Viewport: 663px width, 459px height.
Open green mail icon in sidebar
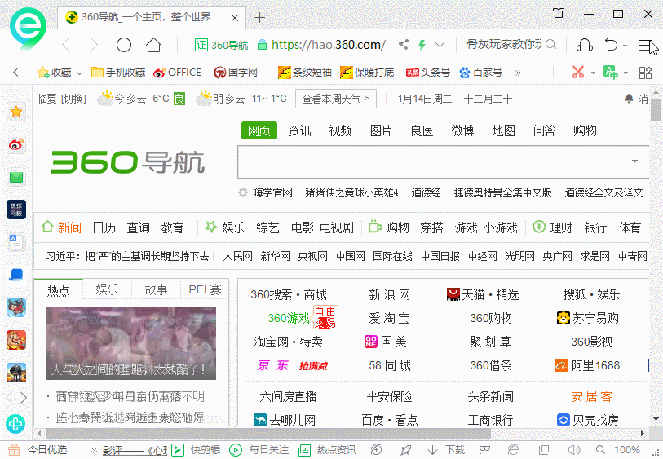[16, 177]
